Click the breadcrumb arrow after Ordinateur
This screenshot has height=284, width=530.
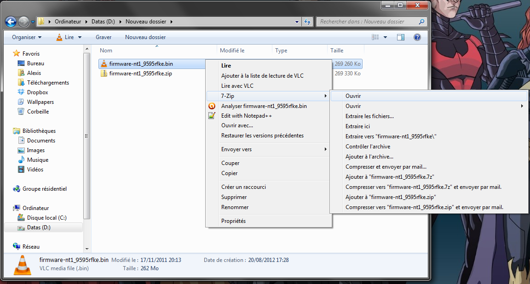(86, 22)
